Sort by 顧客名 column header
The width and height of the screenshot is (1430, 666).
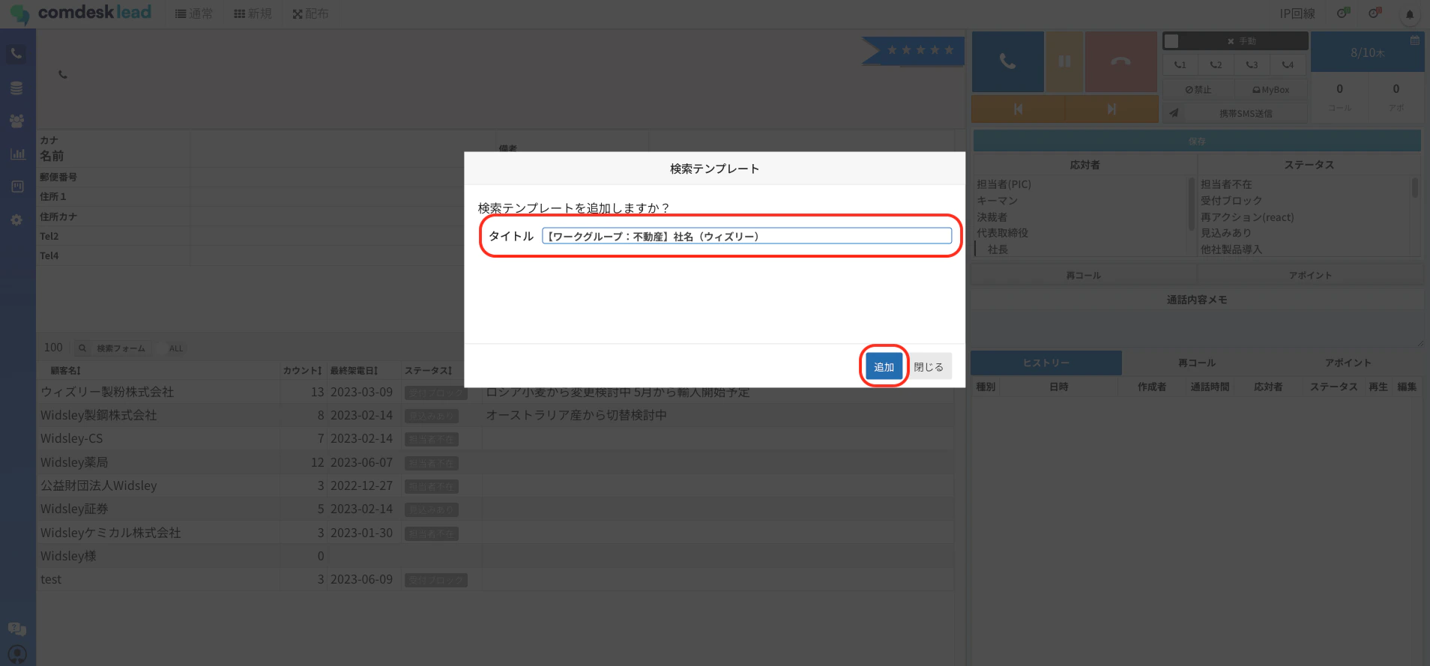[x=66, y=371]
